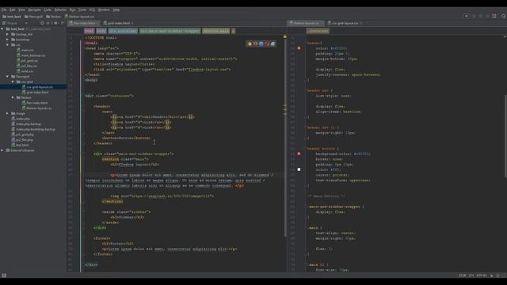Click red swatch beside button background-color
The image size is (507, 285).
point(299,154)
